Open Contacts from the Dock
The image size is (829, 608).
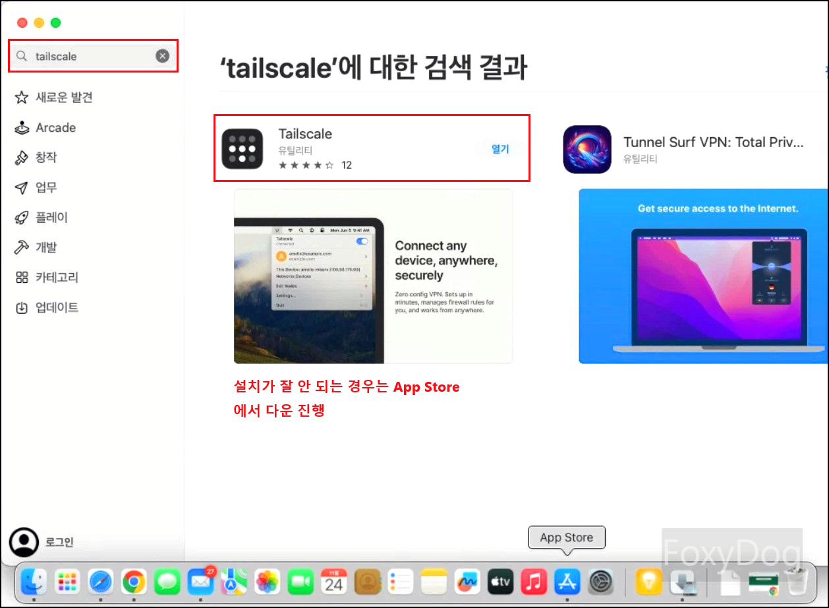point(367,582)
